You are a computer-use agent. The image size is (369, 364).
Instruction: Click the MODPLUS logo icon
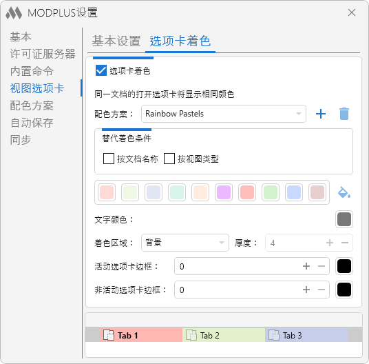pyautogui.click(x=14, y=12)
